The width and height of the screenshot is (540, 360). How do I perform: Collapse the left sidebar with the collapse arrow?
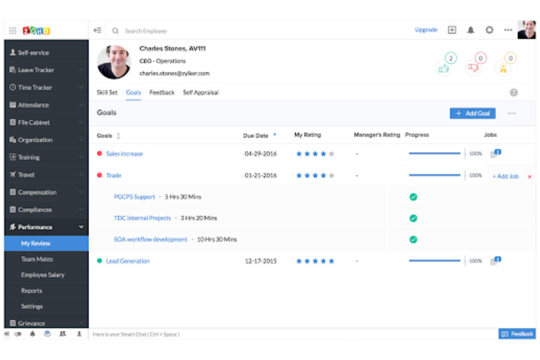(97, 30)
